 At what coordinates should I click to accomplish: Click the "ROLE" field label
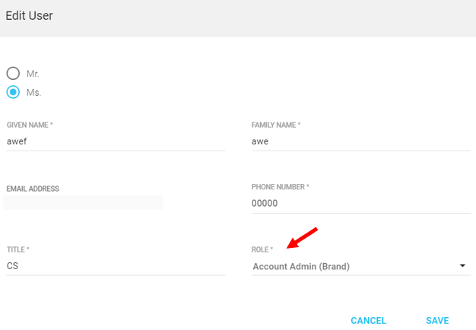pyautogui.click(x=262, y=249)
